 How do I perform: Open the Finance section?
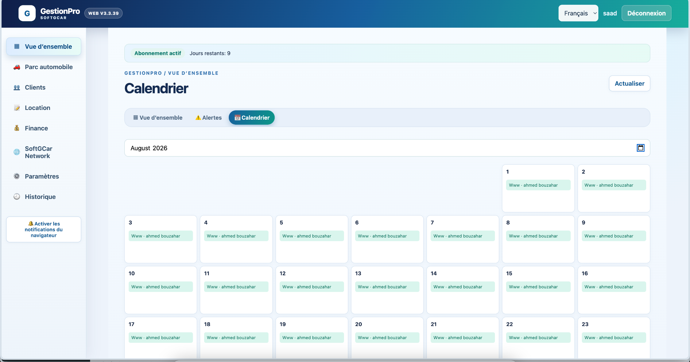(x=43, y=128)
